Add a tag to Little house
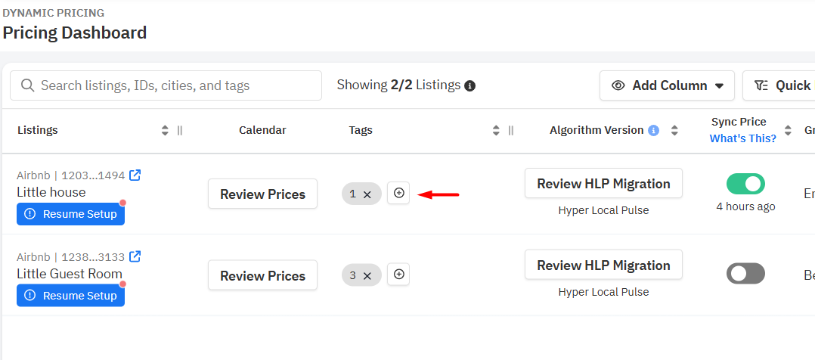 click(398, 194)
